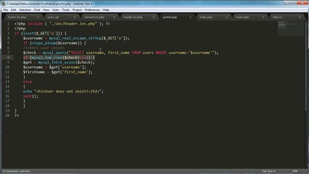Click the closing ?> tag on line 20
309x174 pixels.
pos(16,116)
